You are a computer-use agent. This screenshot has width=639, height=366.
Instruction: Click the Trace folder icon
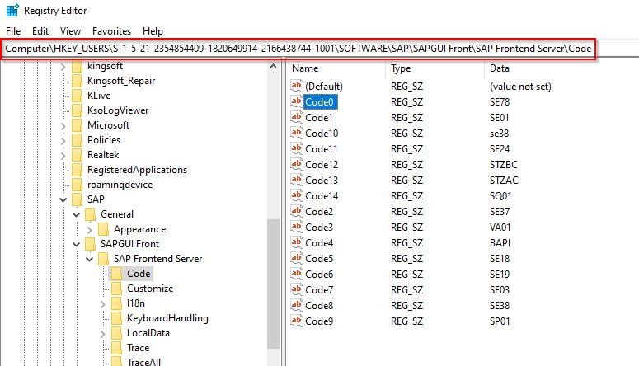(116, 348)
